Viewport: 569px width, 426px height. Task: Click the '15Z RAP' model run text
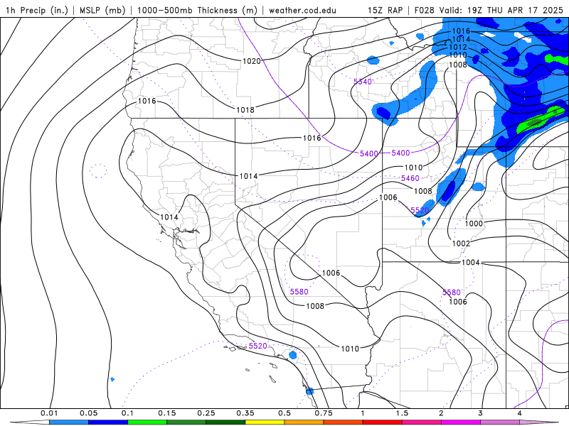click(385, 10)
